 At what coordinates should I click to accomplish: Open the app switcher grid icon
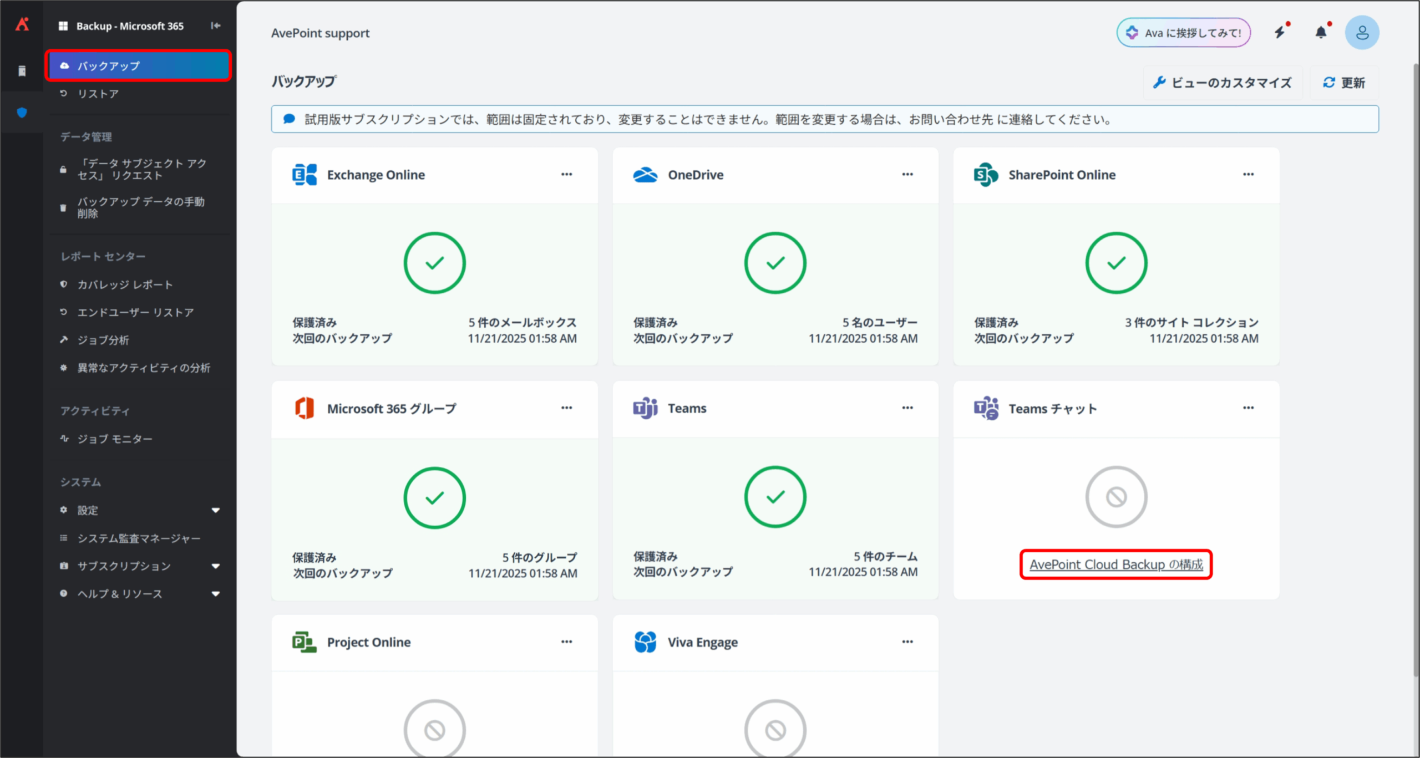(63, 26)
